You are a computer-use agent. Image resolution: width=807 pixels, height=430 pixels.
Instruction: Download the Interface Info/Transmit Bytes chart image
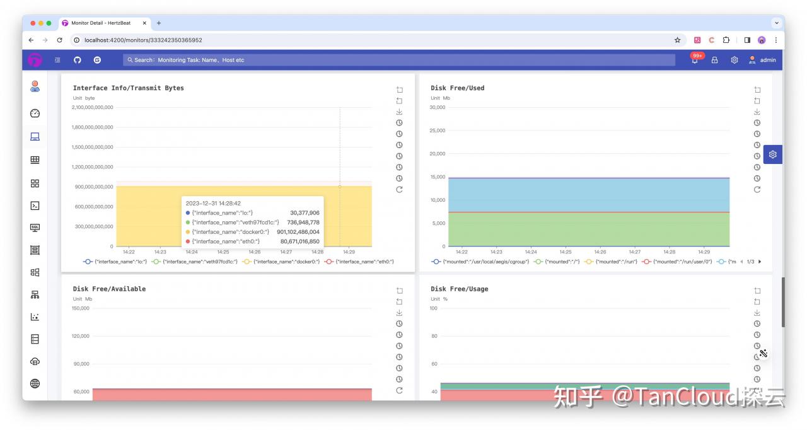coord(399,112)
